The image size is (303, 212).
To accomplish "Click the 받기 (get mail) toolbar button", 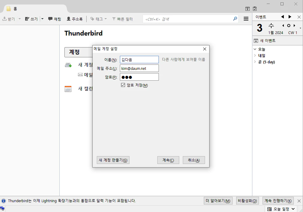I will tap(8, 19).
